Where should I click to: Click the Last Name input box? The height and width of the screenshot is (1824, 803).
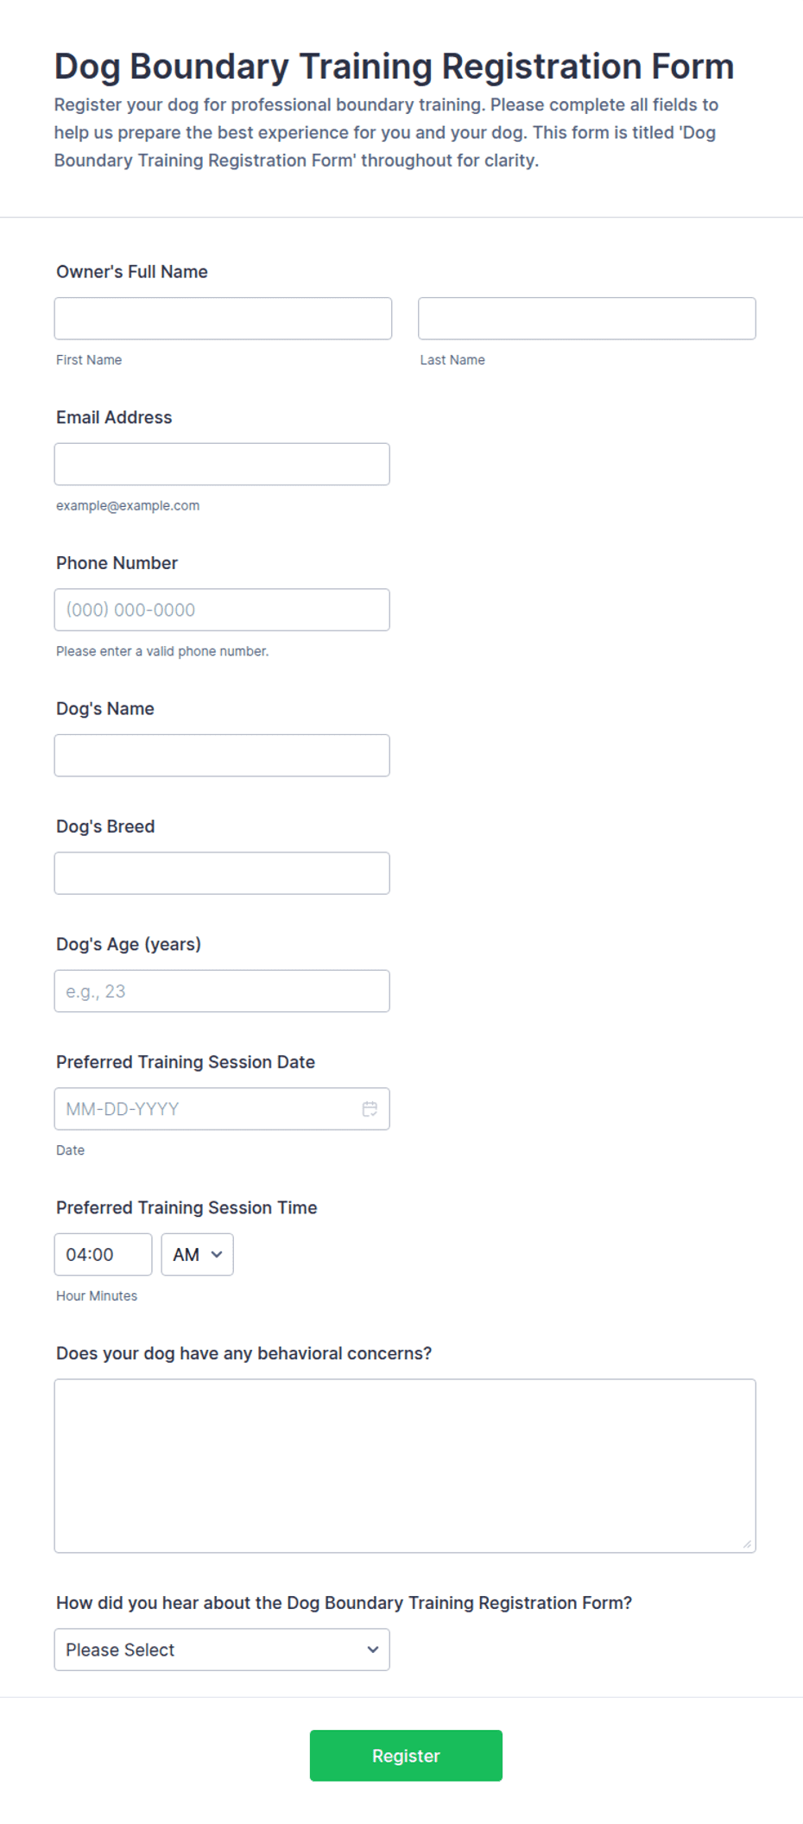point(587,319)
